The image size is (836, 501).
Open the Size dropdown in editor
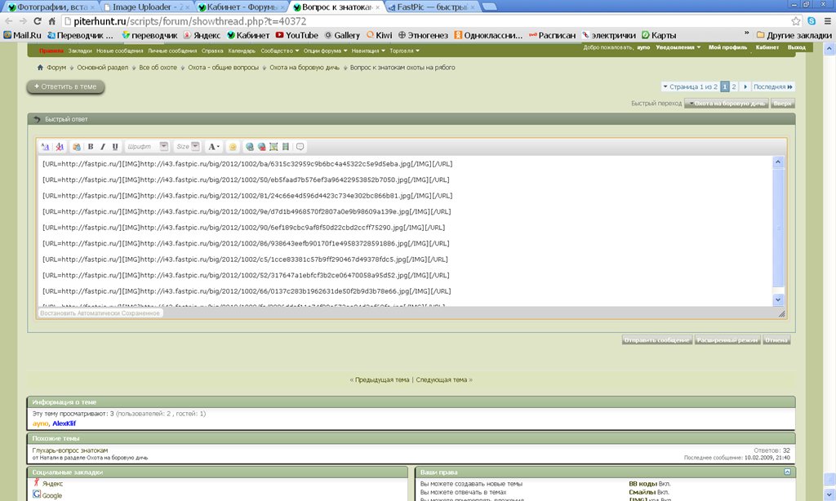(187, 147)
